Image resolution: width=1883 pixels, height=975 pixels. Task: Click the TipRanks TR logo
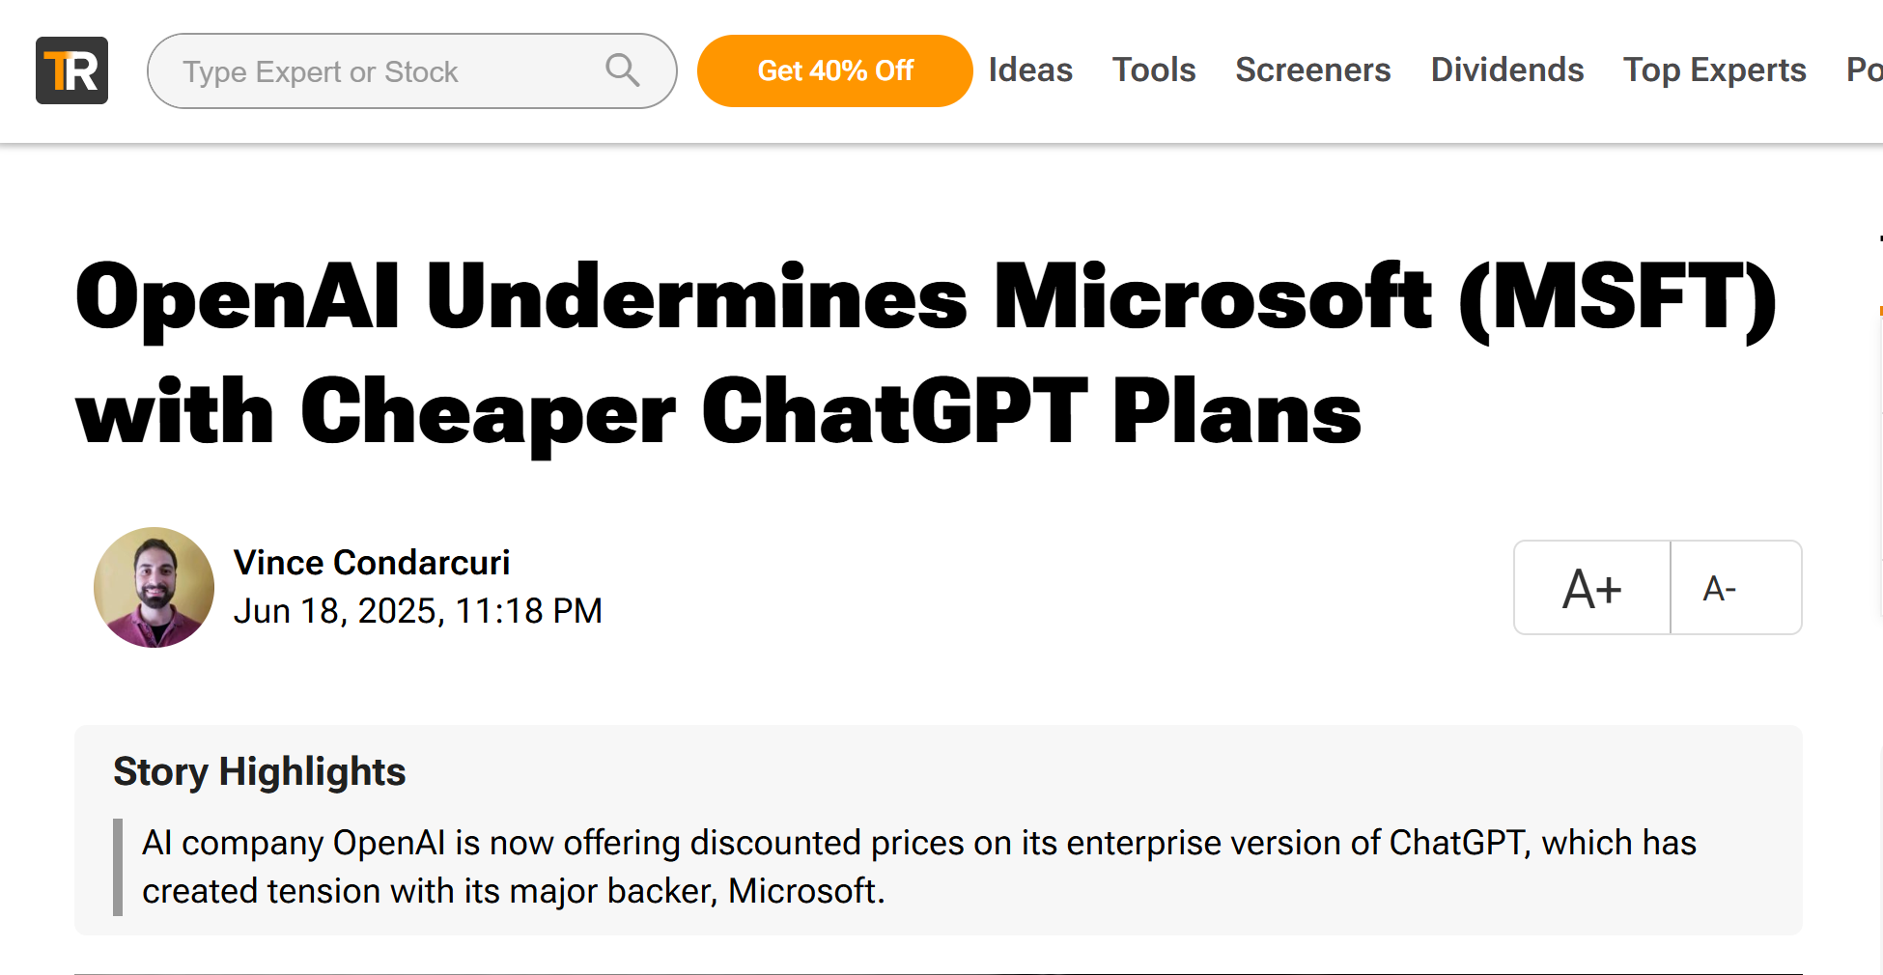[71, 70]
